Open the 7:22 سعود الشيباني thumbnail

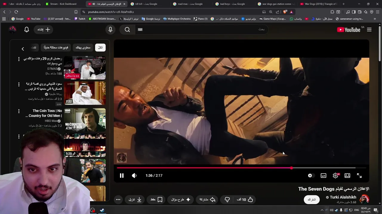point(84,93)
